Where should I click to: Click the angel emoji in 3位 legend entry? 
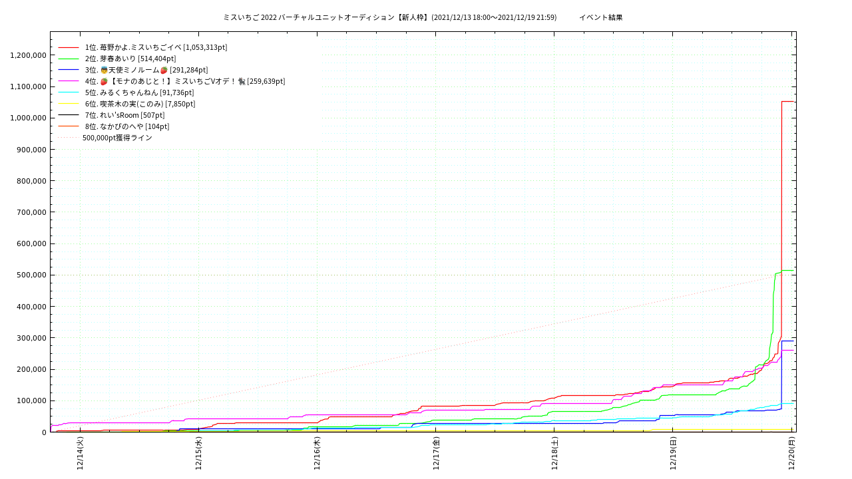[x=104, y=70]
